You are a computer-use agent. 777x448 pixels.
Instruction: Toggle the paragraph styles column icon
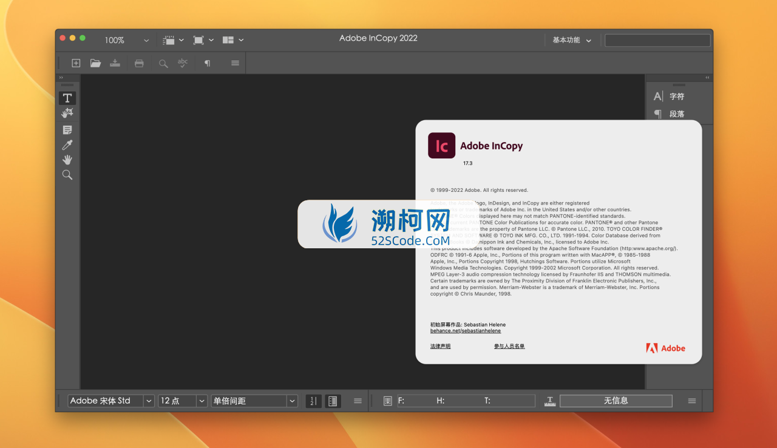click(332, 401)
